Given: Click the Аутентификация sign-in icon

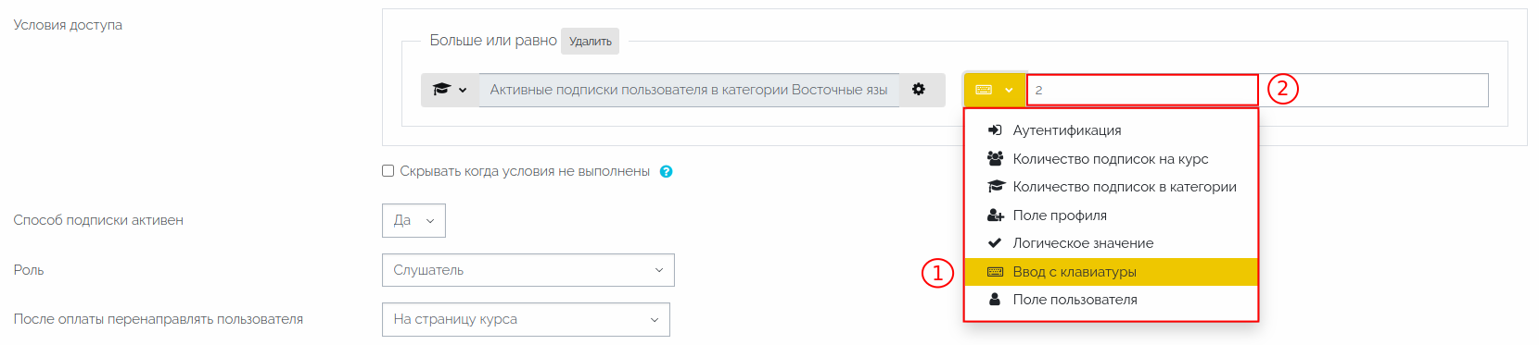Looking at the screenshot, I should pos(995,130).
